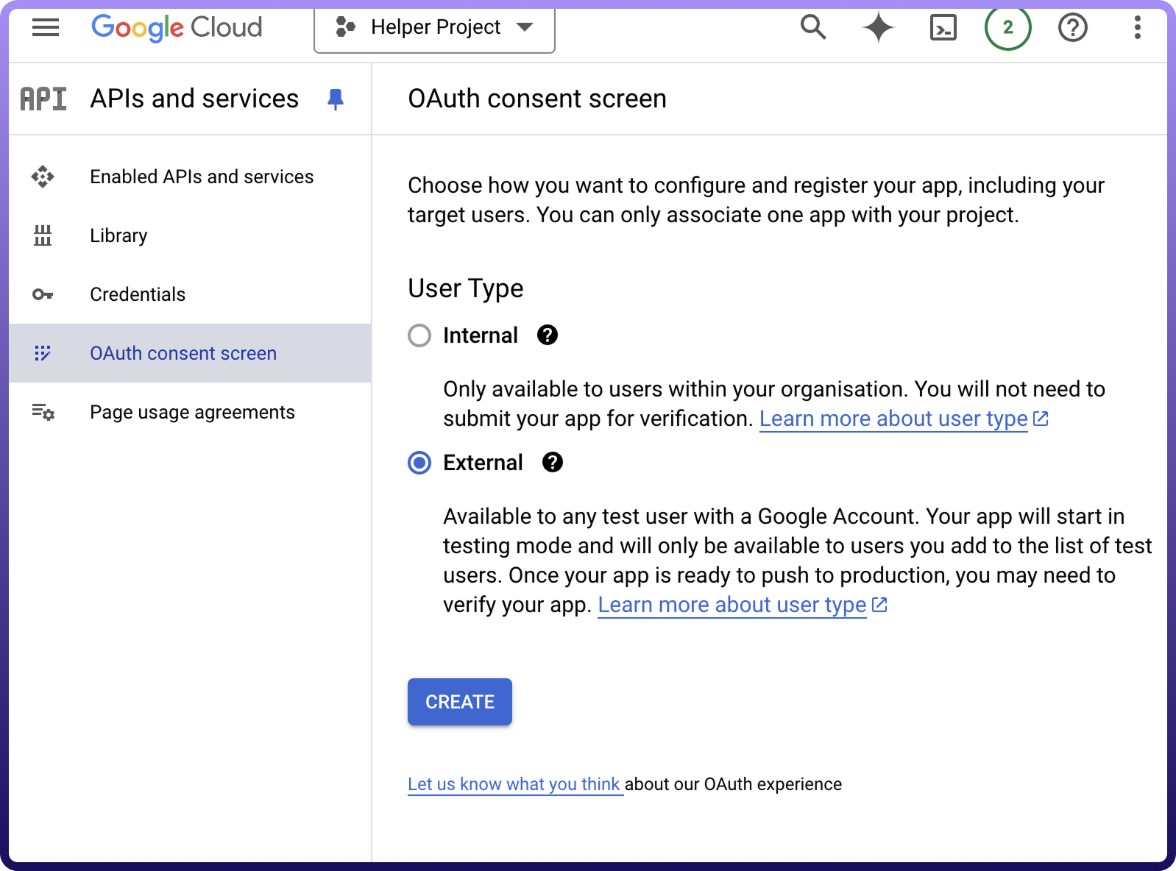Image resolution: width=1176 pixels, height=871 pixels.
Task: Open the Library section
Action: pos(118,235)
